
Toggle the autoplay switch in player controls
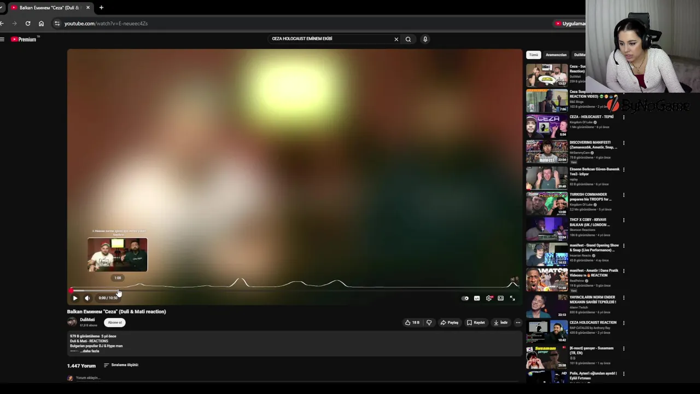pyautogui.click(x=465, y=298)
